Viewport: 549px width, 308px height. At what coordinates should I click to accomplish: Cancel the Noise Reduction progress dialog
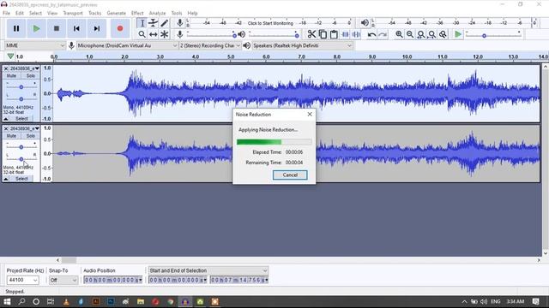pyautogui.click(x=290, y=175)
